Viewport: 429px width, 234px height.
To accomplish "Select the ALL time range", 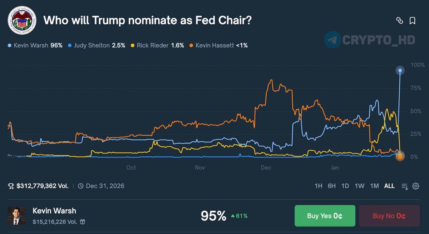I will [x=389, y=186].
